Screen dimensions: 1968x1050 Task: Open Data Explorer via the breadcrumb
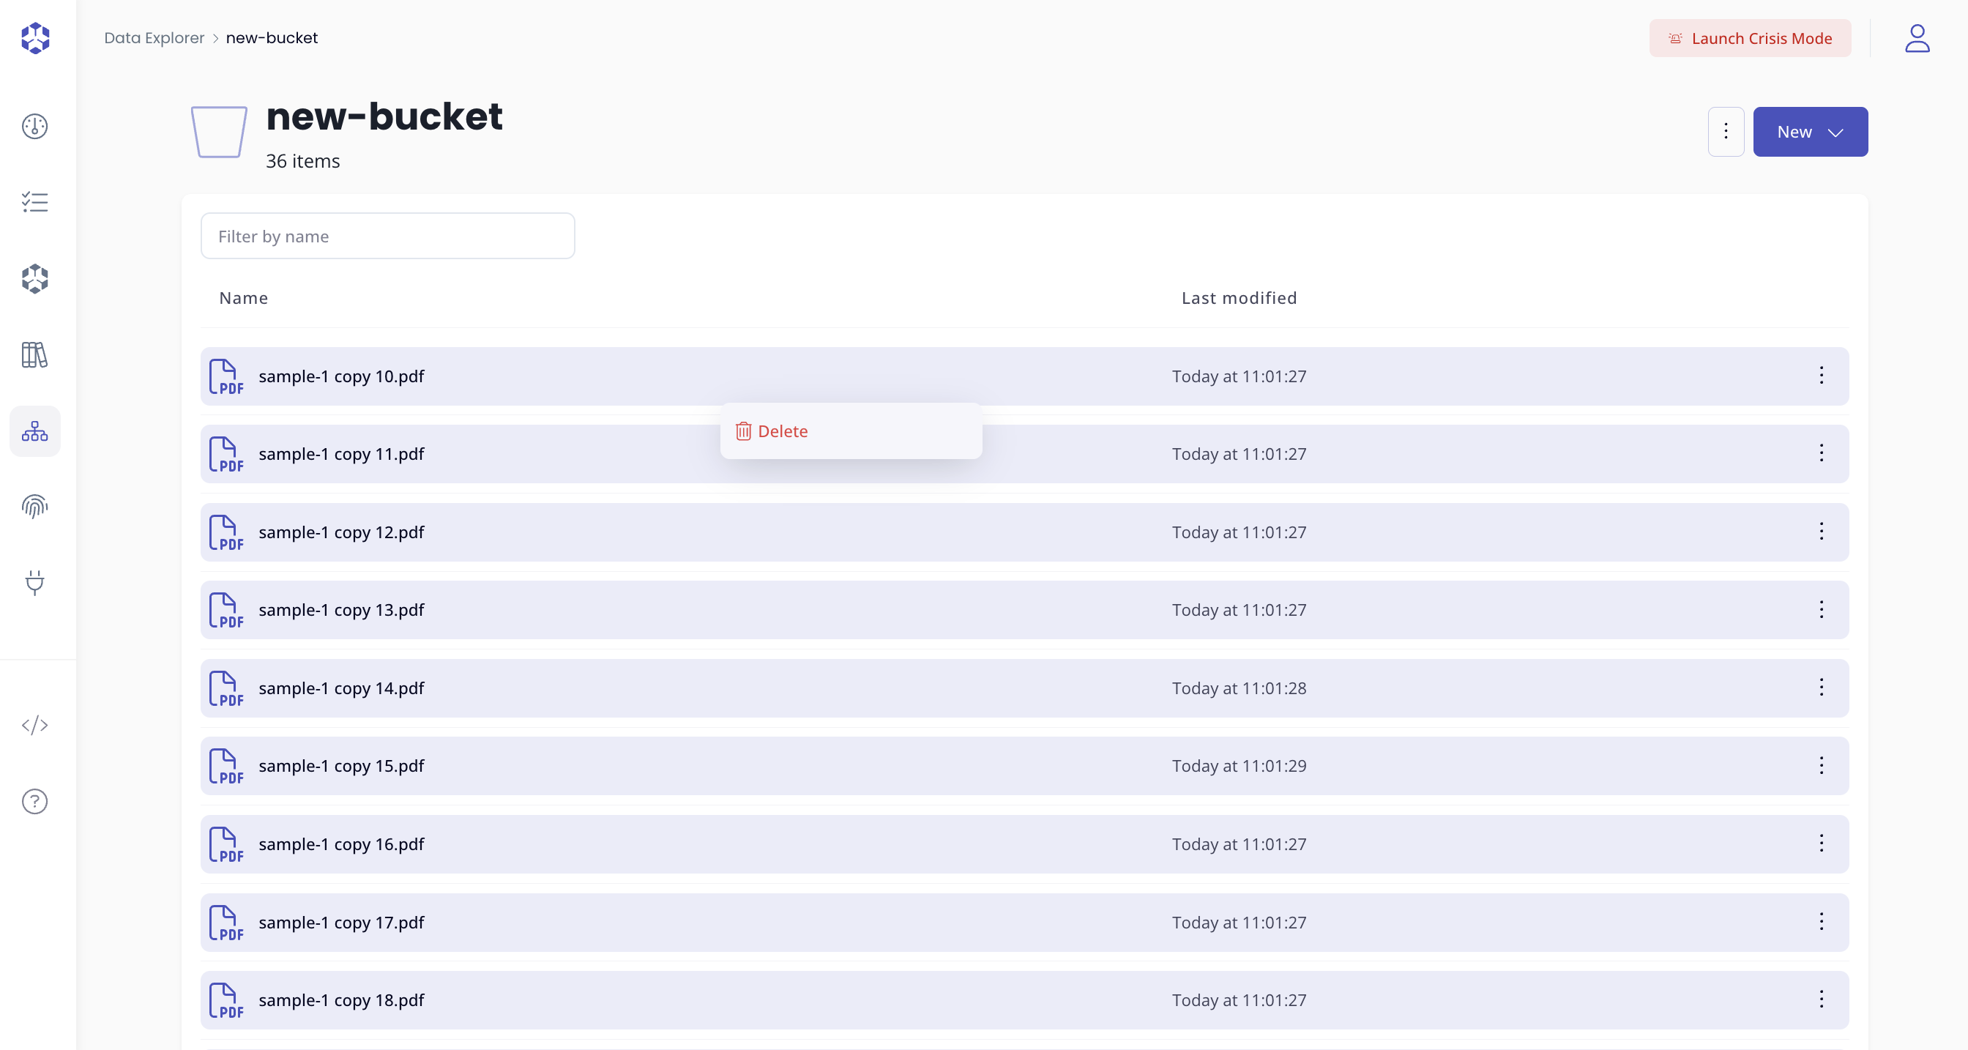point(154,37)
